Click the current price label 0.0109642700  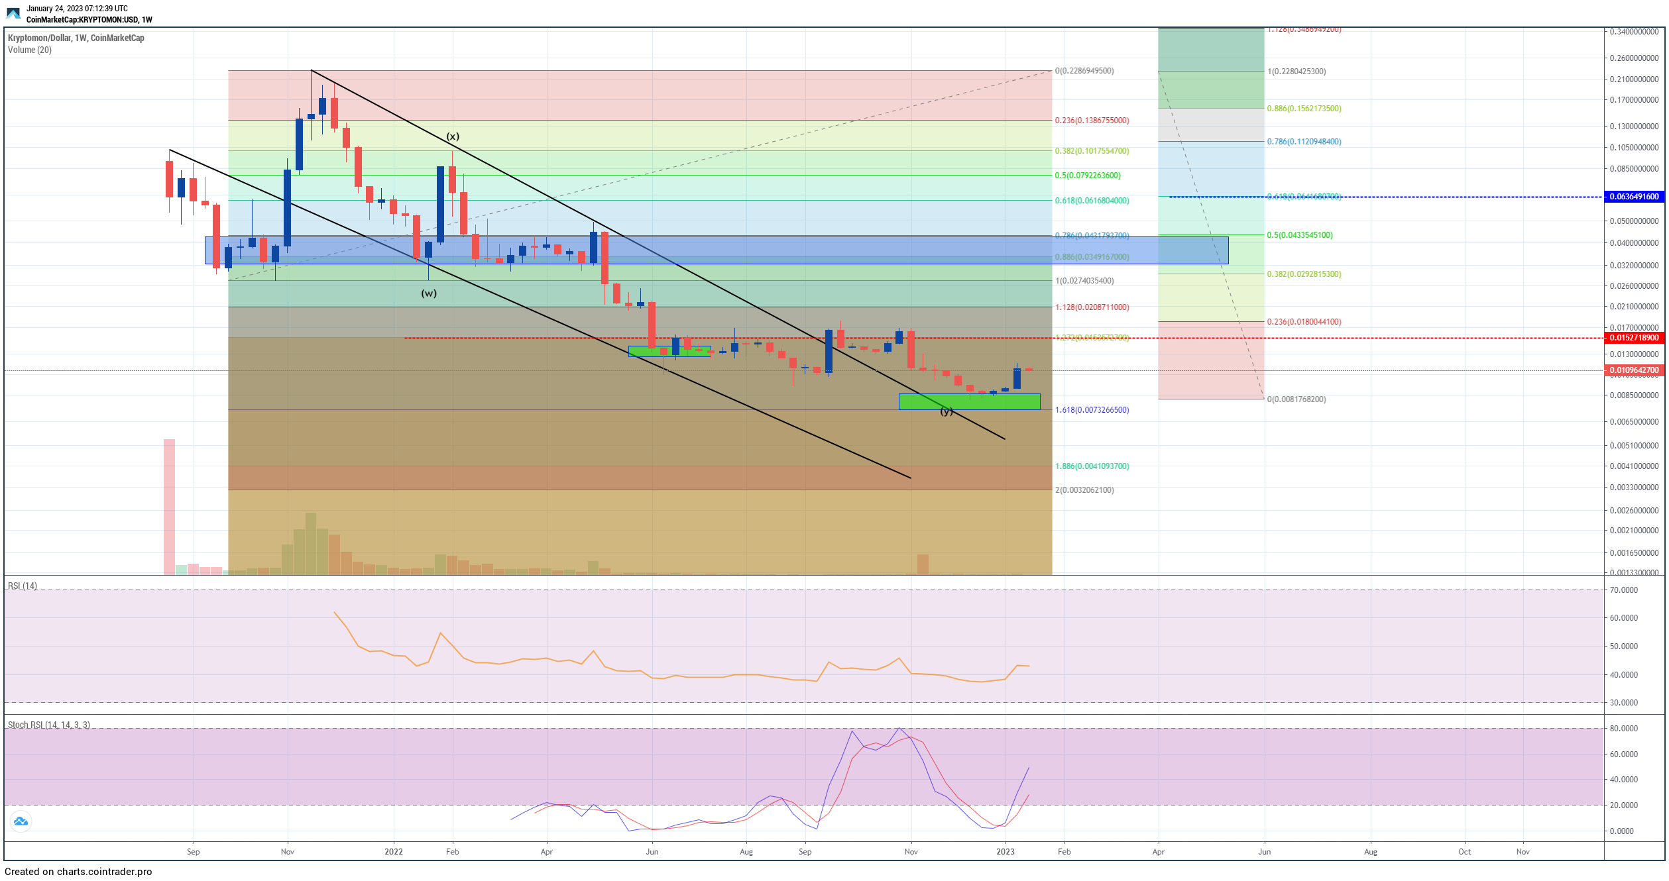[x=1634, y=370]
